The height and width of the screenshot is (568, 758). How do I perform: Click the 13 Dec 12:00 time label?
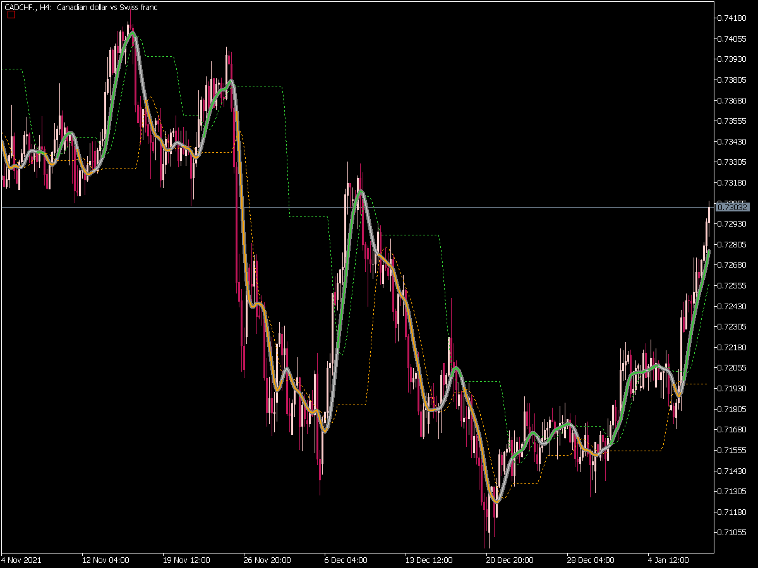[429, 560]
